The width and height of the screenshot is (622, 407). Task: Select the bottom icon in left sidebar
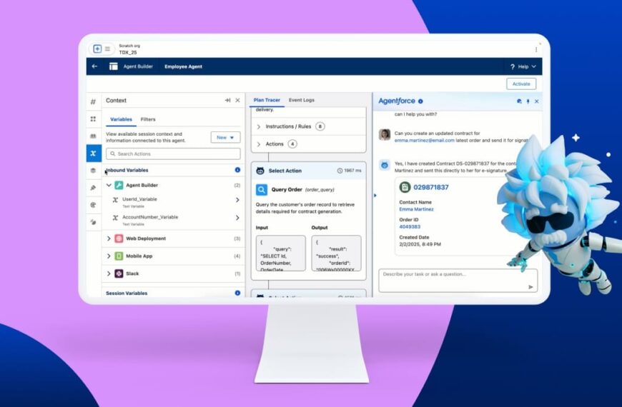[x=93, y=222]
